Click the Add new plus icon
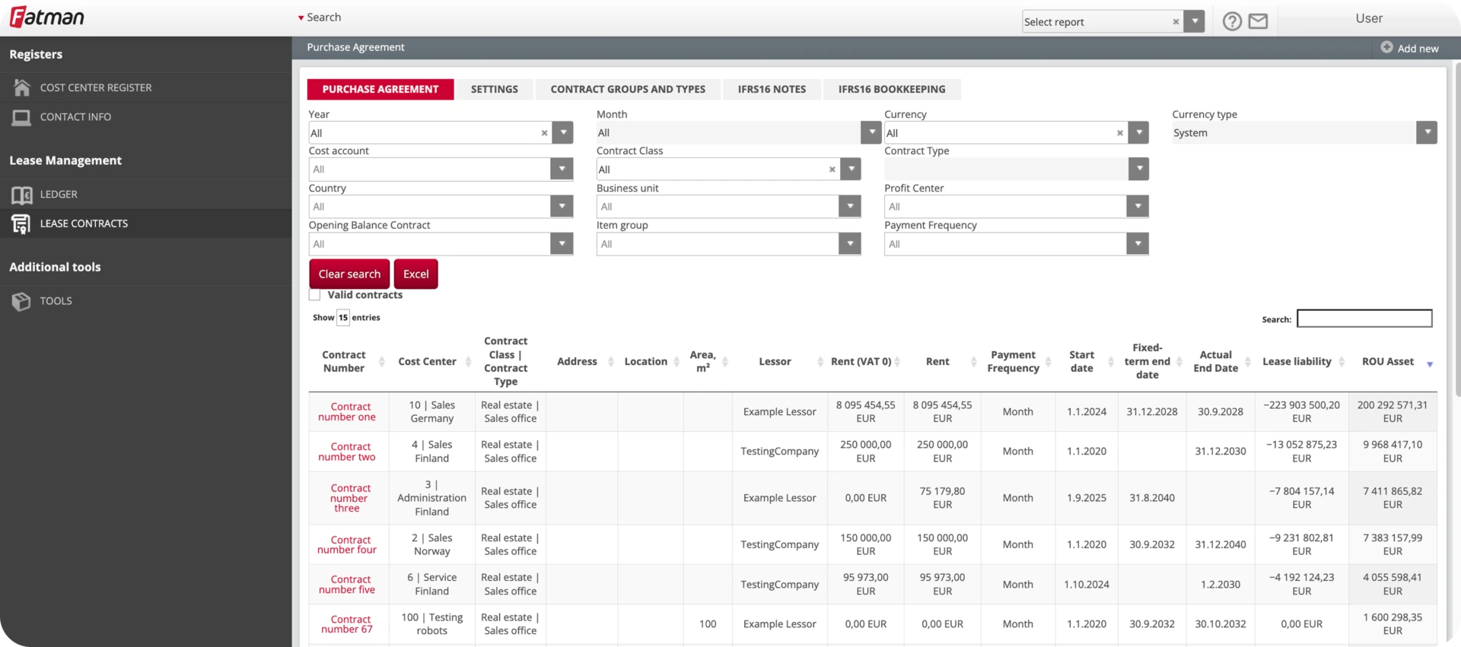Image resolution: width=1461 pixels, height=647 pixels. click(x=1386, y=47)
